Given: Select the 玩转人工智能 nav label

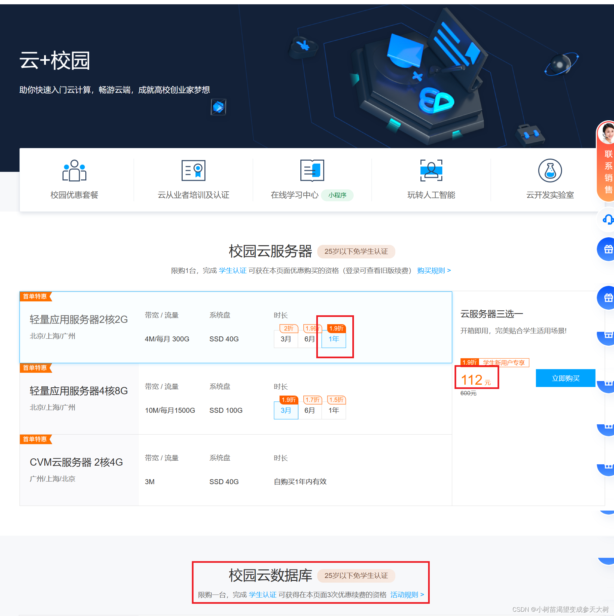Looking at the screenshot, I should pos(431,195).
